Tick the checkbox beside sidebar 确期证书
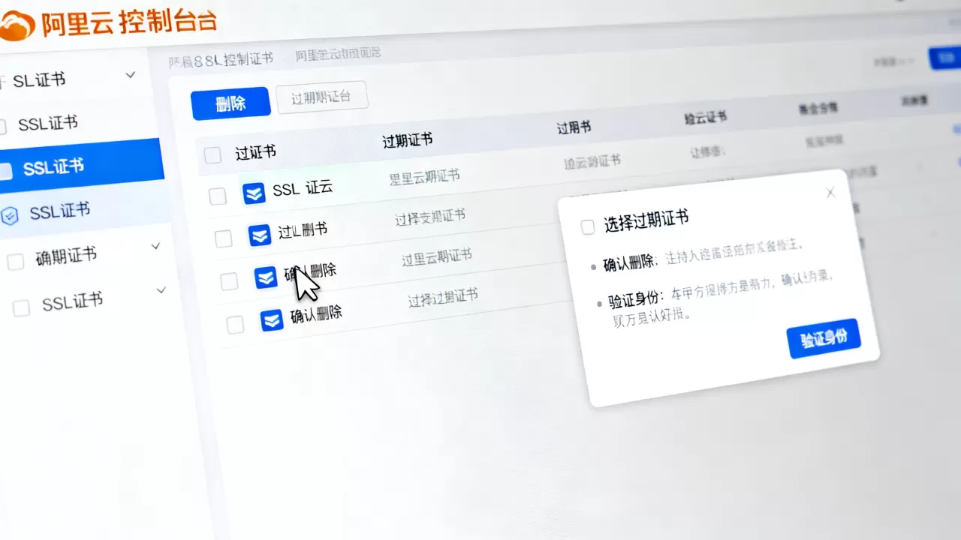 click(x=15, y=262)
